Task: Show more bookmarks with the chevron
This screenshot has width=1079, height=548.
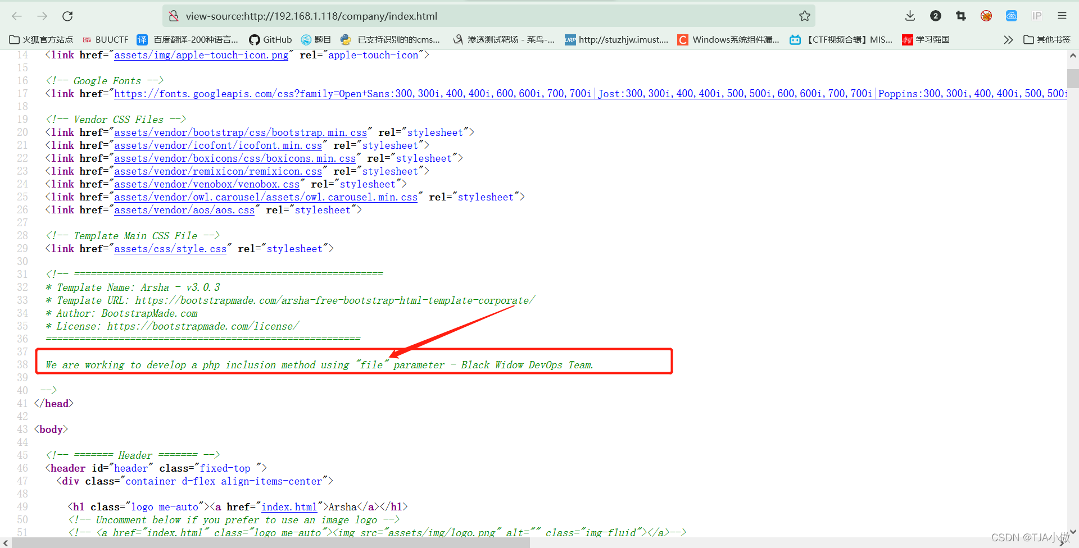Action: click(x=1008, y=40)
